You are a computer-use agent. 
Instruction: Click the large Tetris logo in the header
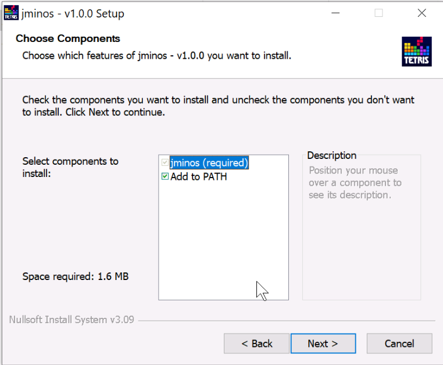click(416, 52)
